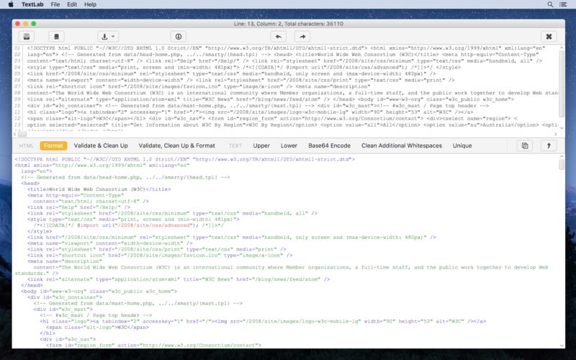Click line number 12 in input editor
The width and height of the screenshot is (576, 360).
17,118
